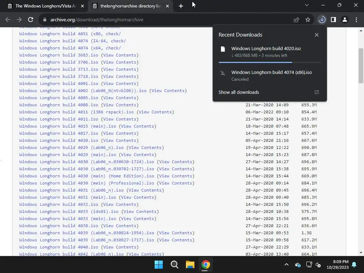364x273 pixels.
Task: Click the Chrome taskbar icon
Action: (206, 264)
